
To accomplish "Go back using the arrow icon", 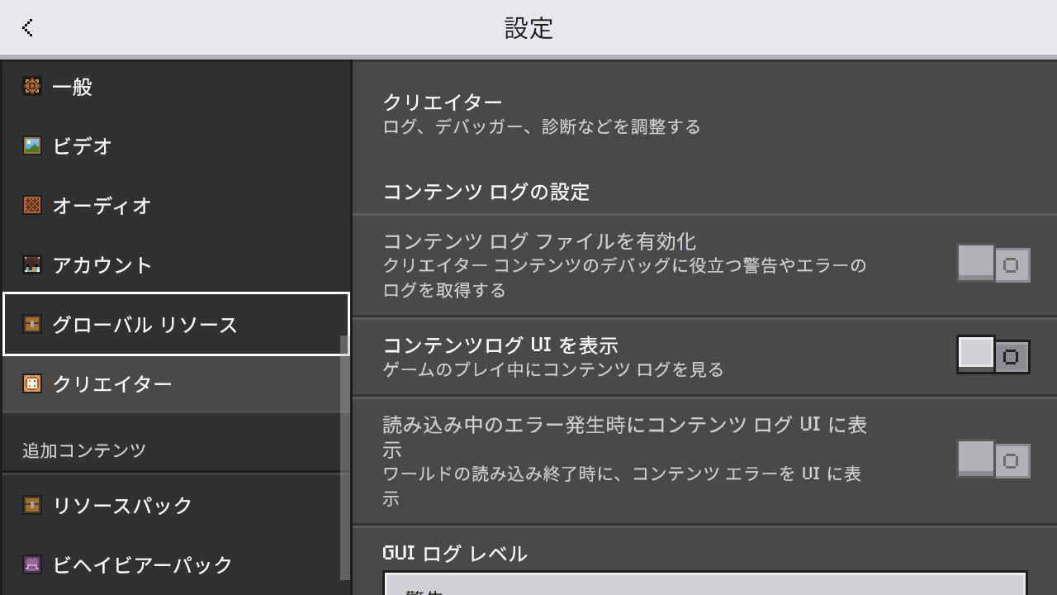I will click(x=27, y=27).
